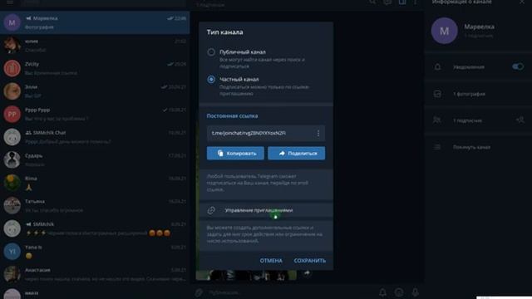The width and height of the screenshot is (532, 299).
Task: Click the posted photo thumbnail below the dialog
Action: [x=246, y=275]
